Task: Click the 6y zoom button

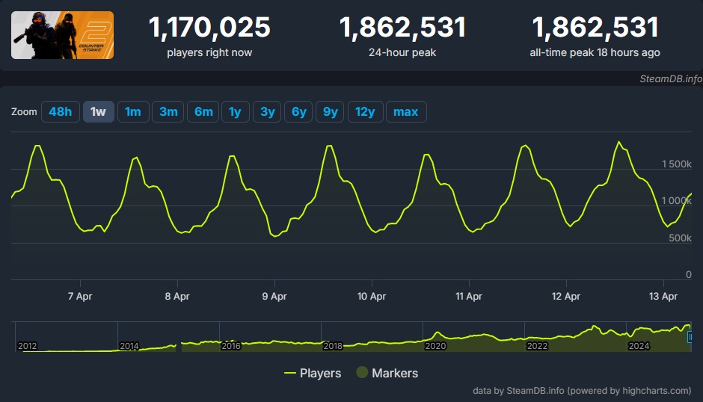Action: point(298,112)
